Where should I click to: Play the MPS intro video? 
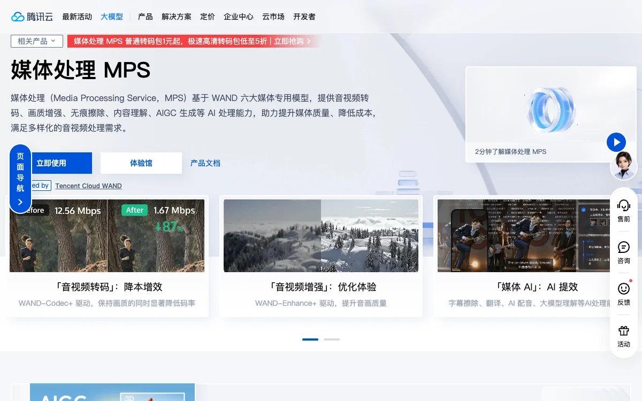(x=616, y=142)
